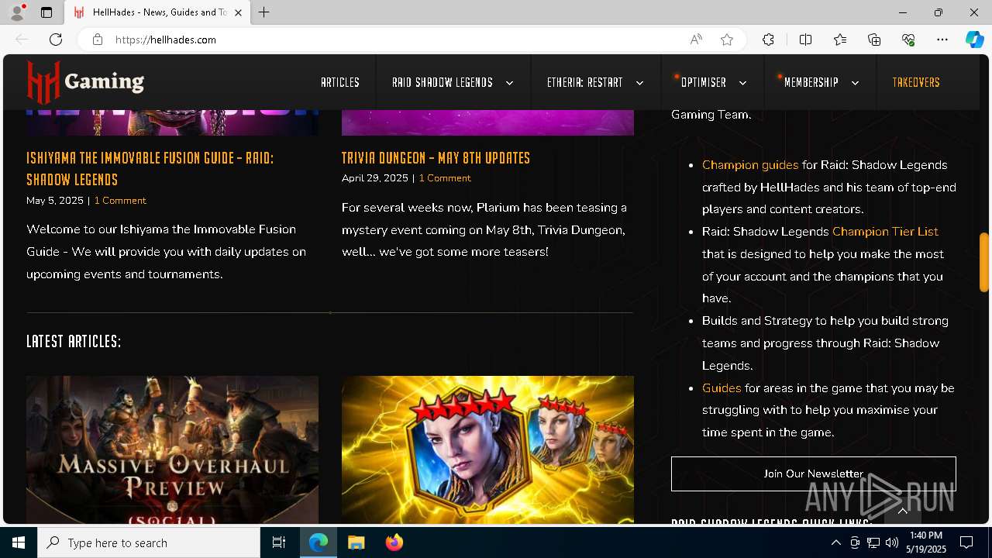Show hidden tray icons chevron
The height and width of the screenshot is (558, 992).
(836, 542)
